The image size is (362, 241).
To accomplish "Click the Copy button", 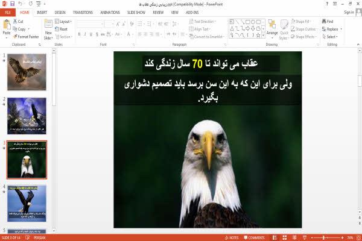I will 19,29.
